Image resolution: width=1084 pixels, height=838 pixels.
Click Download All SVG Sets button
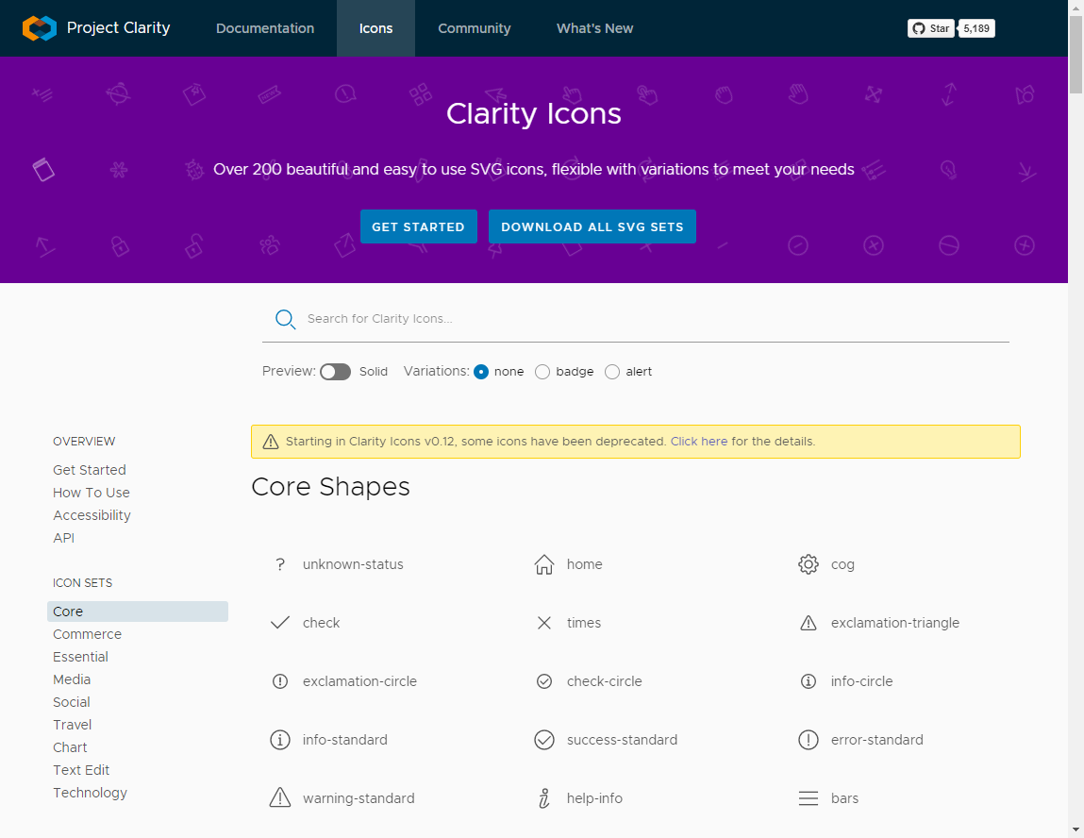click(x=592, y=226)
